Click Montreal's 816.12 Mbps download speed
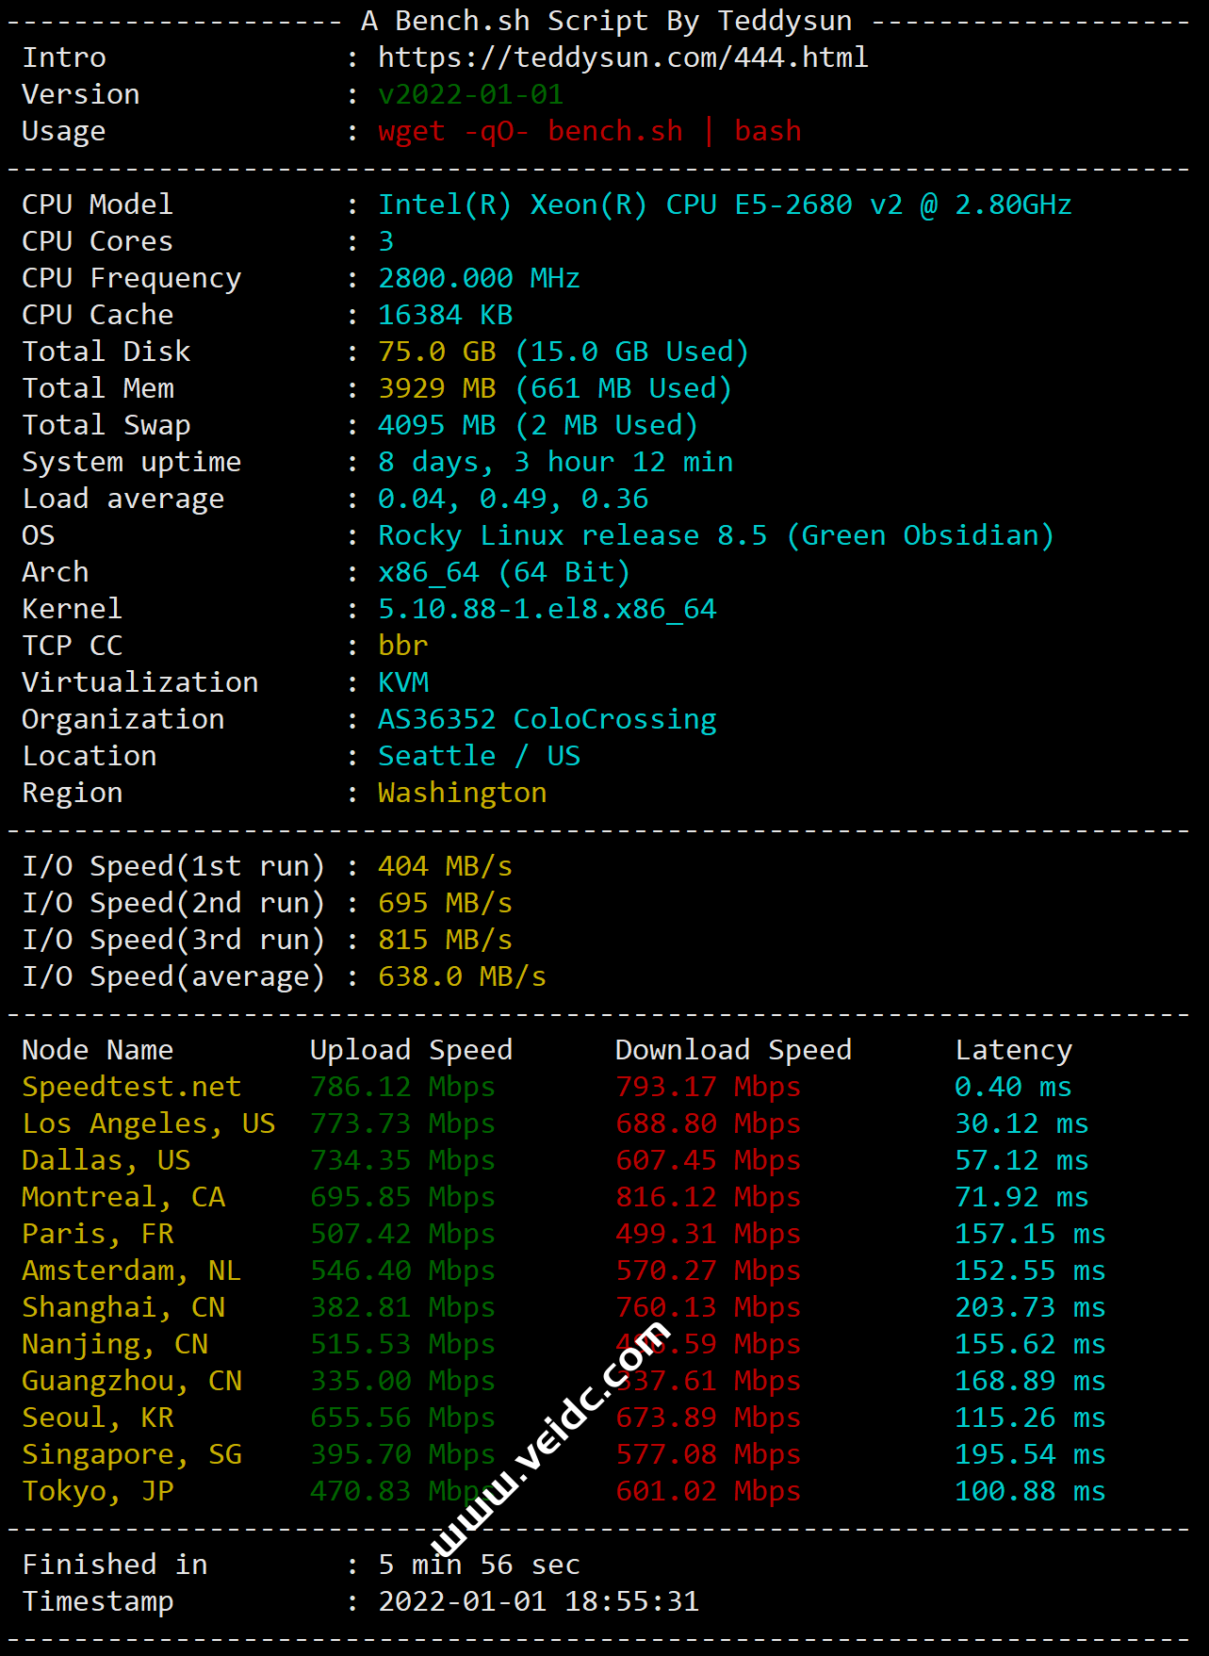 point(708,1197)
